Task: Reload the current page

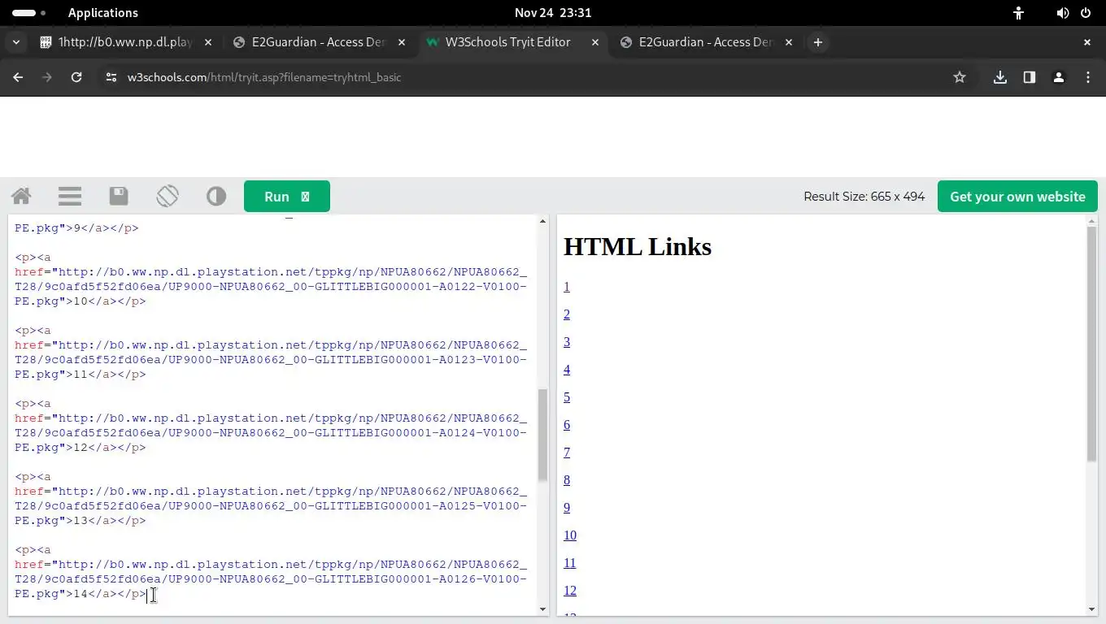Action: [76, 77]
